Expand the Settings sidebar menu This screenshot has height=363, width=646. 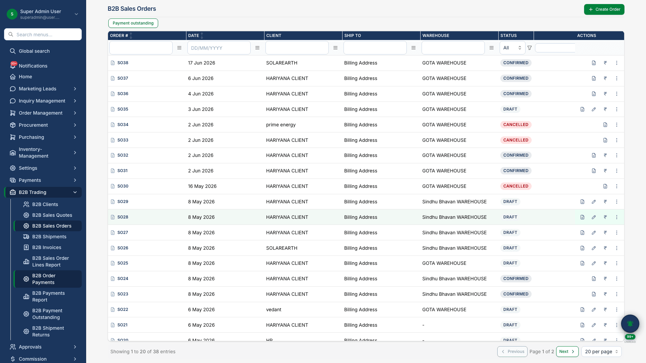click(43, 168)
